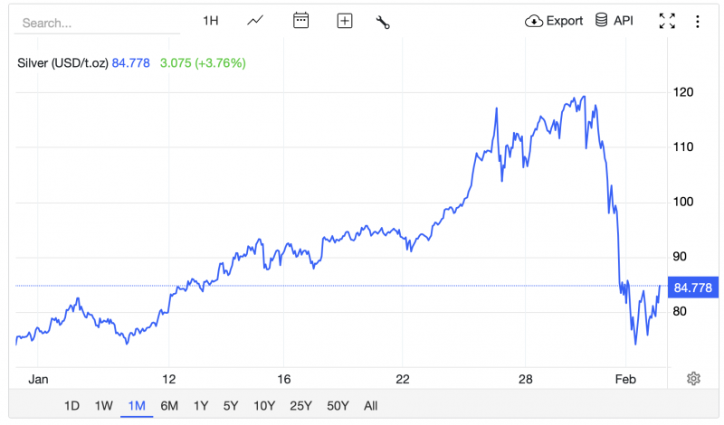Image resolution: width=724 pixels, height=425 pixels.
Task: Open the API database option
Action: click(614, 21)
